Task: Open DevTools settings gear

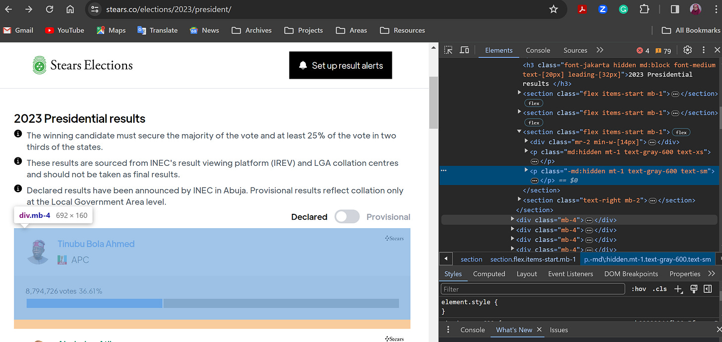Action: pyautogui.click(x=687, y=50)
